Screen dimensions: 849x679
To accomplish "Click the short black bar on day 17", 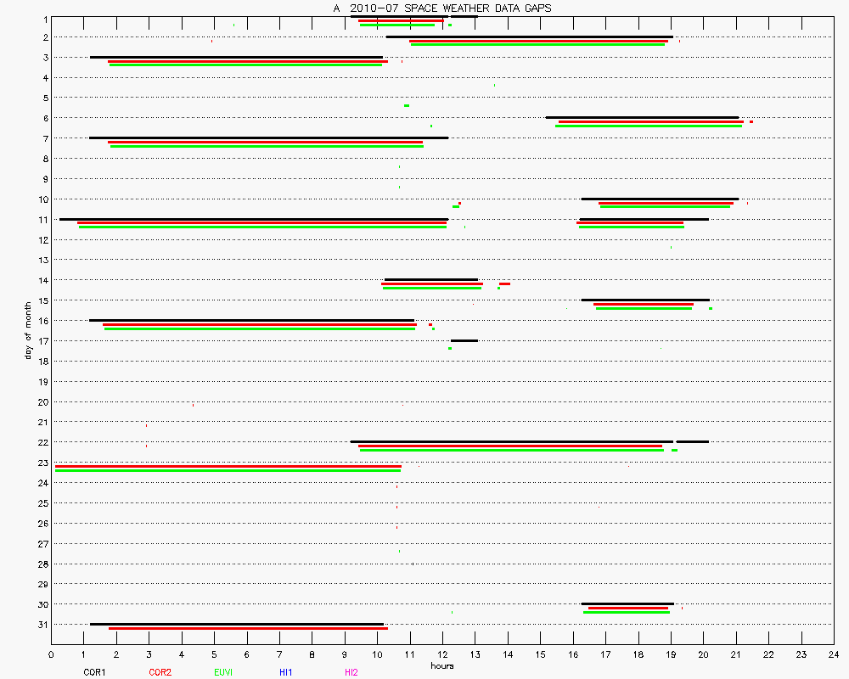I will point(464,340).
